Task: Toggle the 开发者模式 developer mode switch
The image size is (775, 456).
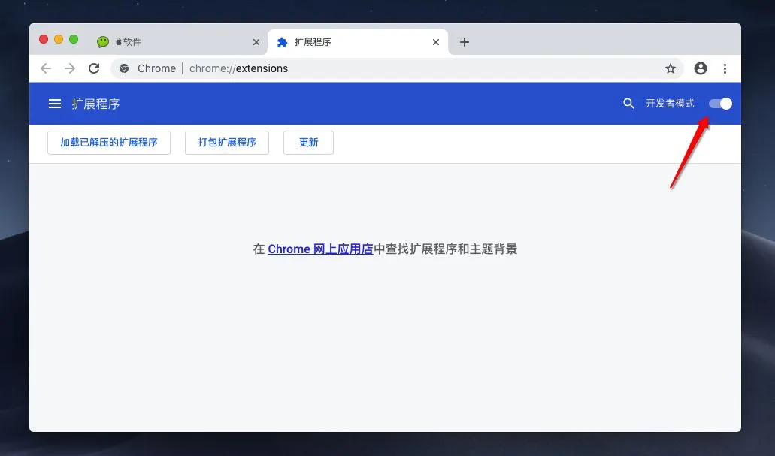Action: (x=720, y=104)
